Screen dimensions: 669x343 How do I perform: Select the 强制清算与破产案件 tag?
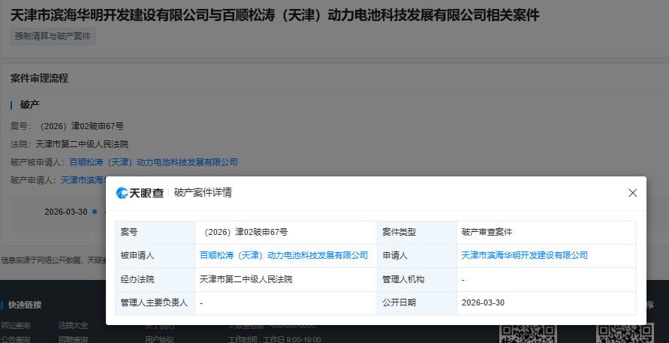pos(53,36)
